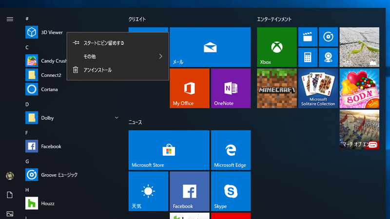Launch the Skype tile
The height and width of the screenshot is (219, 390).
tap(231, 191)
